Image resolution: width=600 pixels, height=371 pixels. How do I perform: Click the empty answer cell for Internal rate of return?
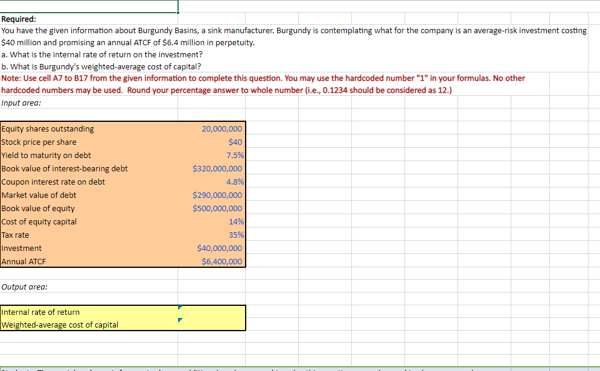(211, 312)
